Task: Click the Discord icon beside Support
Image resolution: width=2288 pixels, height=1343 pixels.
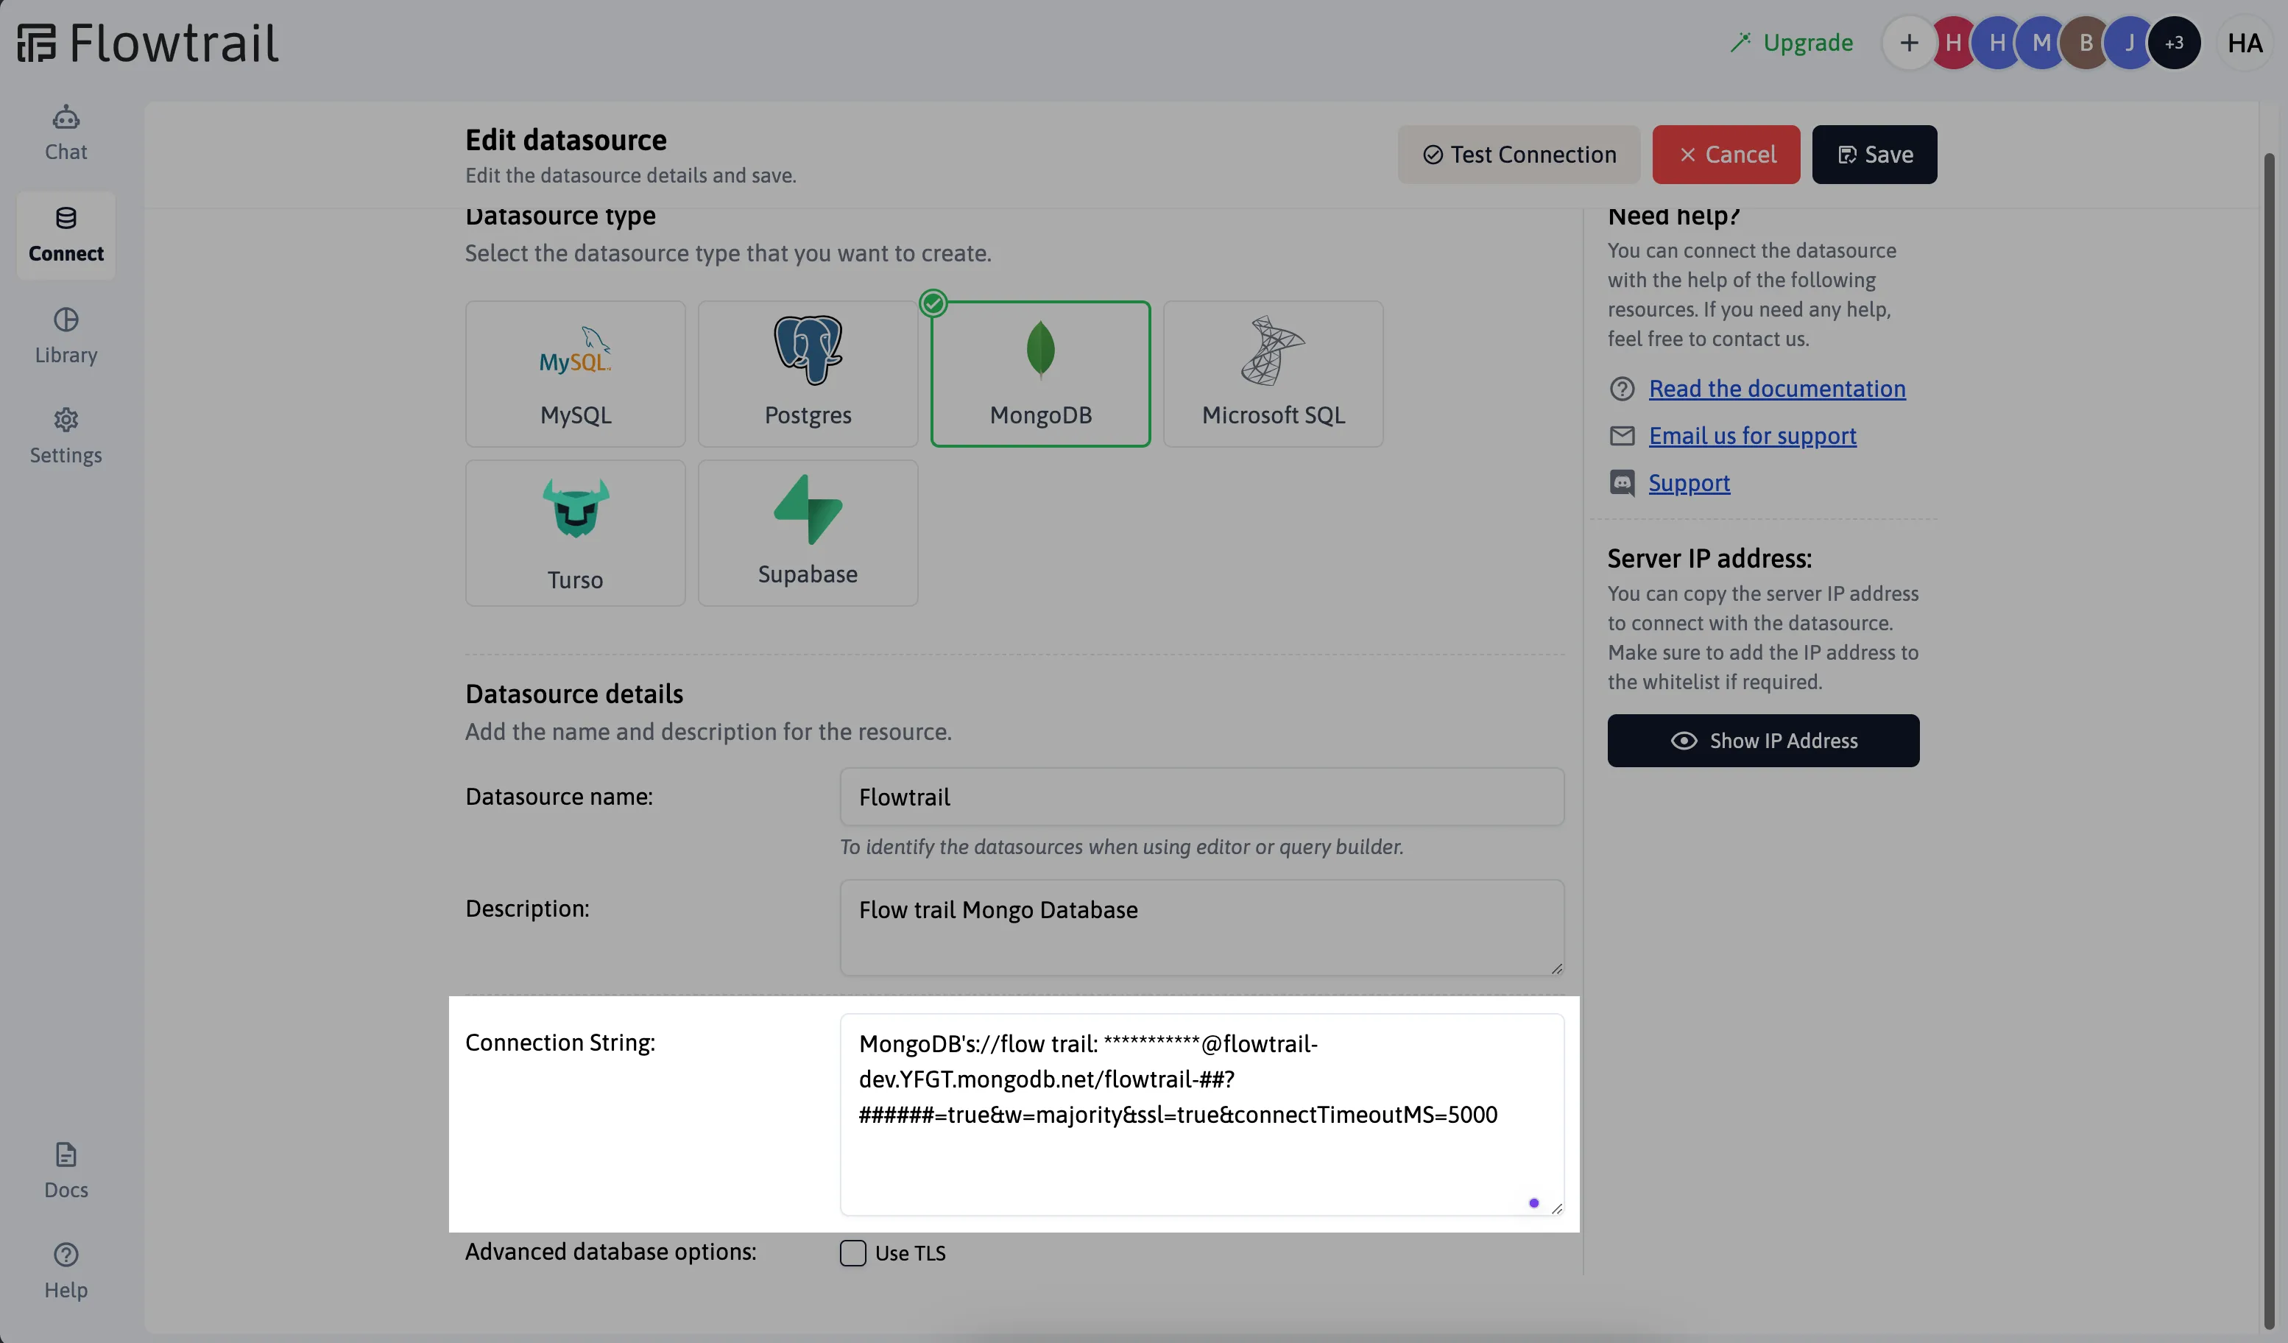Action: pyautogui.click(x=1622, y=483)
